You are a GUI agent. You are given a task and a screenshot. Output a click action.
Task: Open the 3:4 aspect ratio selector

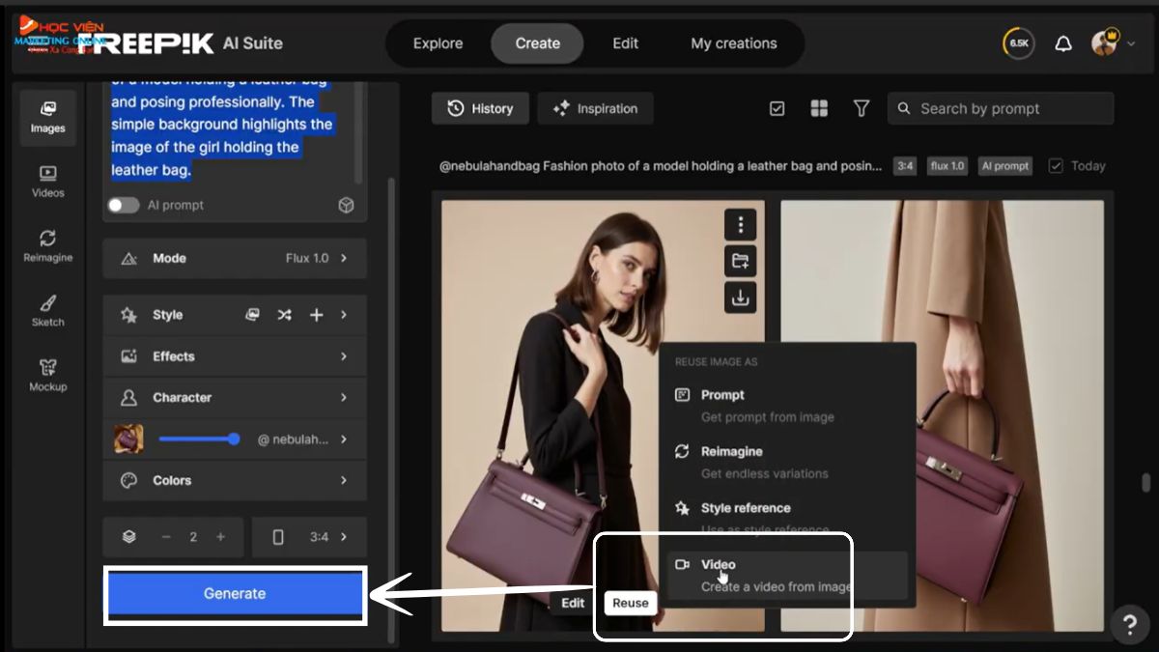(x=309, y=537)
